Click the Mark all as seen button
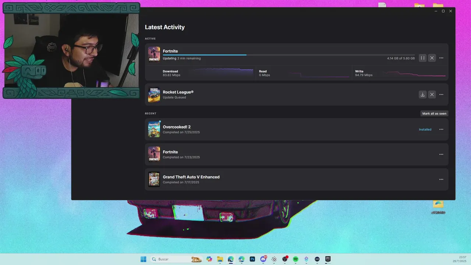 [x=434, y=113]
